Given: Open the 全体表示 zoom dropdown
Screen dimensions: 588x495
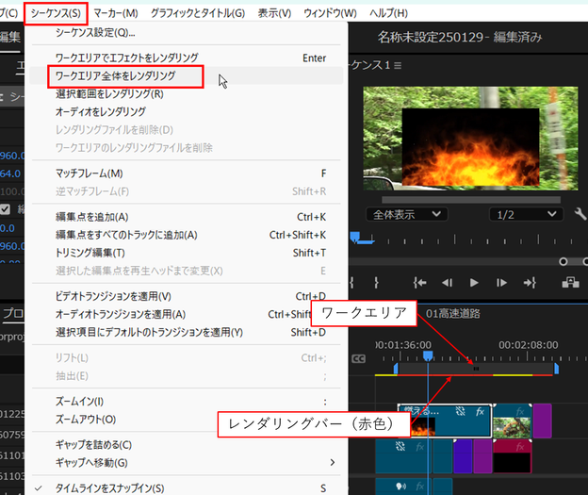Looking at the screenshot, I should point(406,215).
